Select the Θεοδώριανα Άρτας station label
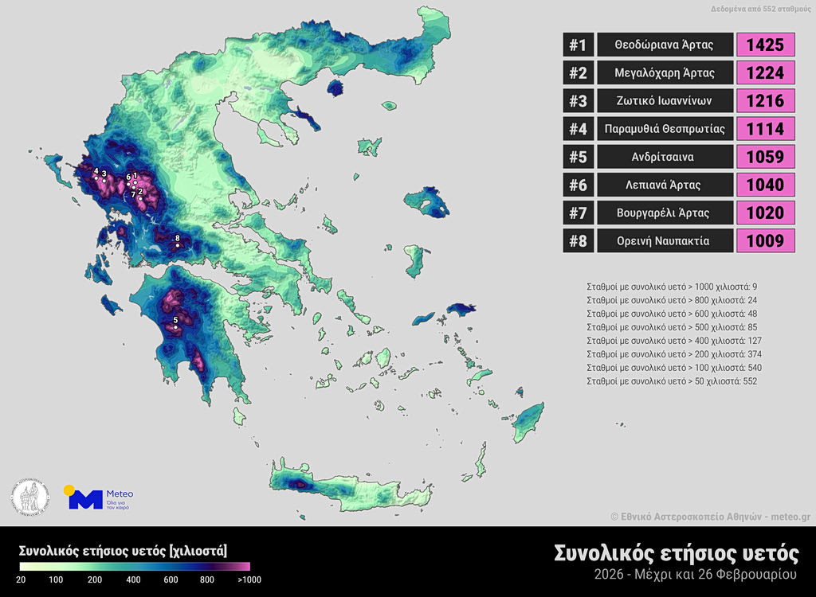The height and width of the screenshot is (597, 816). pos(664,45)
